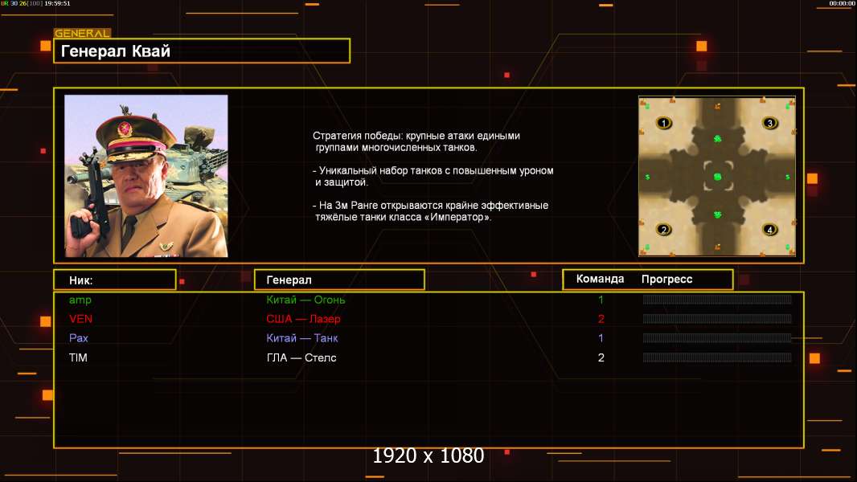Click 'ГЛА — Стелс' general entry
The width and height of the screenshot is (857, 482).
click(301, 357)
